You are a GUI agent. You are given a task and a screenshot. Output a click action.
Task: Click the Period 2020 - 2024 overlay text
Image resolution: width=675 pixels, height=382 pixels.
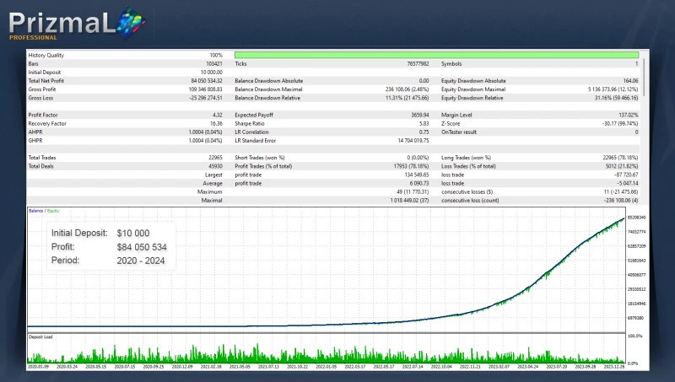[x=108, y=261]
